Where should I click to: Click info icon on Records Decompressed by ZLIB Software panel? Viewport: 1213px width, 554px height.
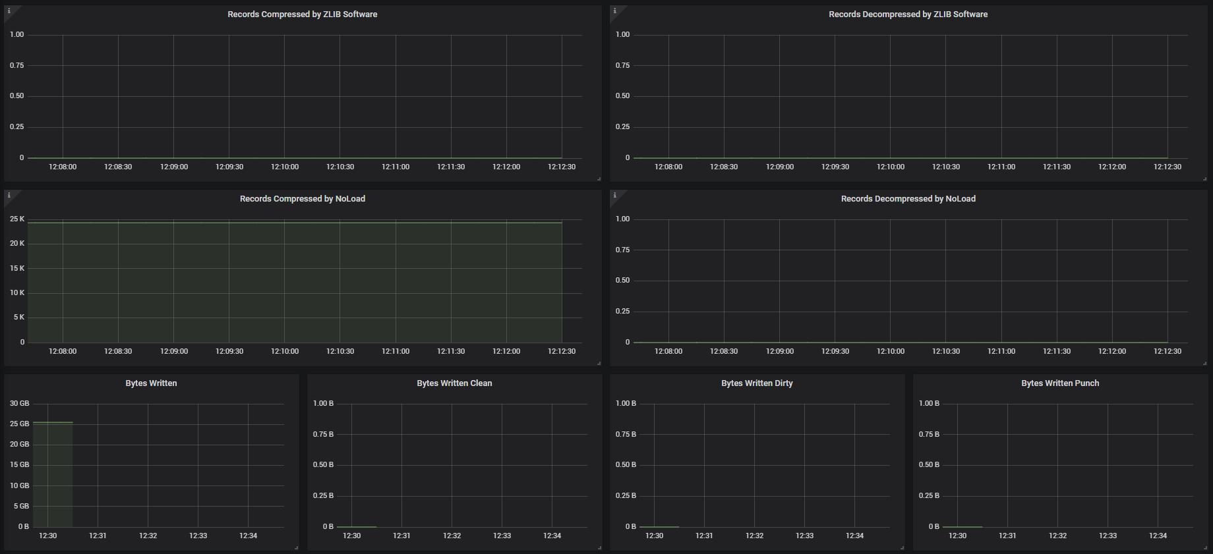(614, 11)
